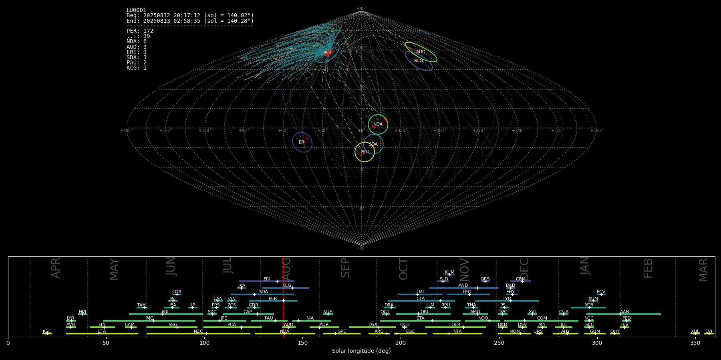Click the AAN shower label in timeline
Screen dimensions: 721x360
[x=625, y=312]
